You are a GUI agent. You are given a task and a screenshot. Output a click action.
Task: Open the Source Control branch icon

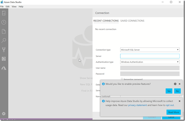point(4,50)
